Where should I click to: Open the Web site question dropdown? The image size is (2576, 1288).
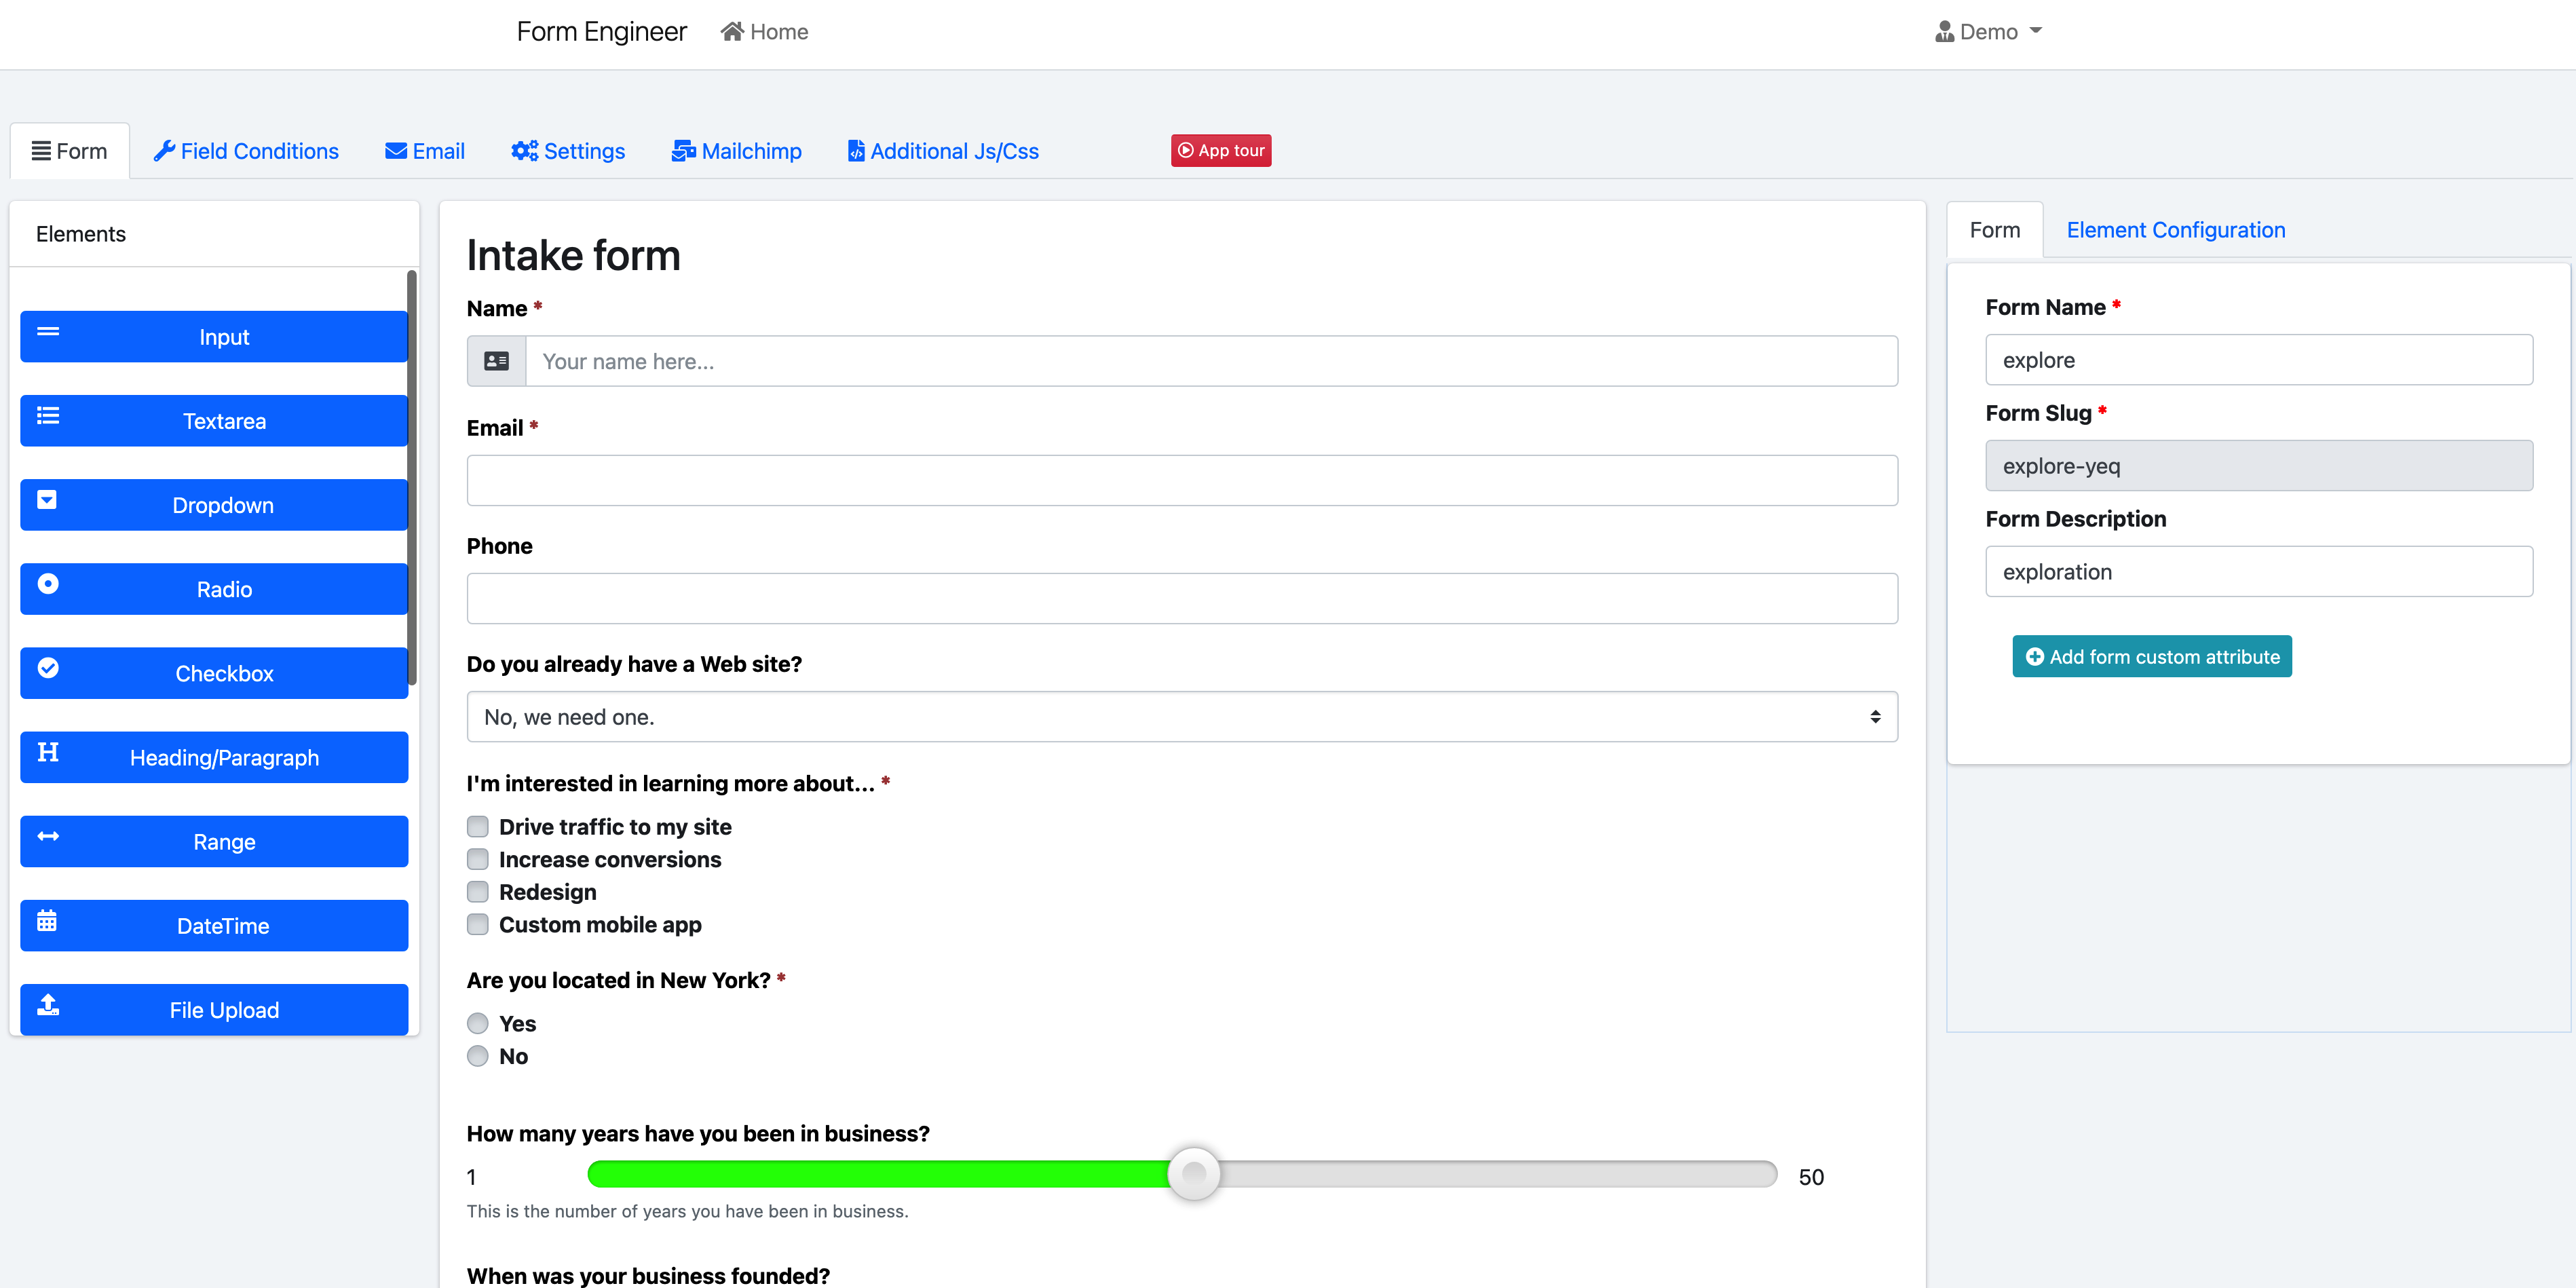pyautogui.click(x=1181, y=717)
